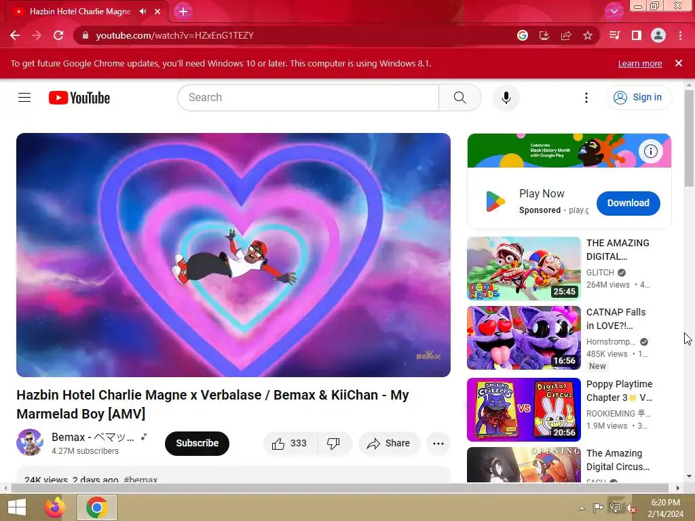Go back to the previous page
This screenshot has width=695, height=521.
(15, 35)
